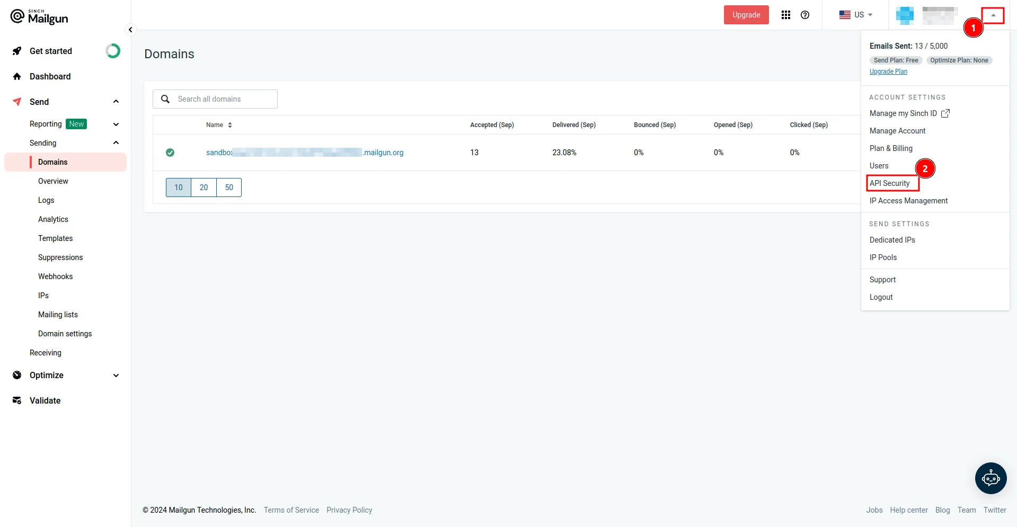Go to Get started page
The width and height of the screenshot is (1017, 527).
tap(51, 51)
